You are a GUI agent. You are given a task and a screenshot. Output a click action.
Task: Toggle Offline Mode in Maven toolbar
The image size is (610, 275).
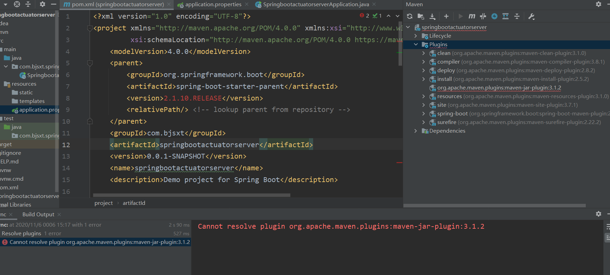click(483, 16)
